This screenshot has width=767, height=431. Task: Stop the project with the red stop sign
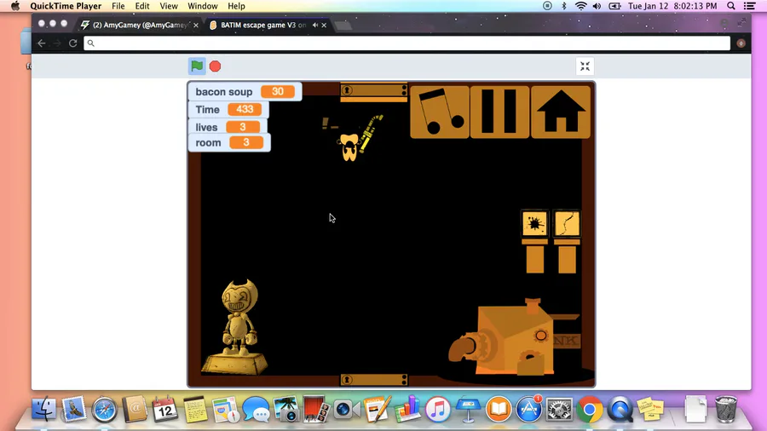coord(215,66)
